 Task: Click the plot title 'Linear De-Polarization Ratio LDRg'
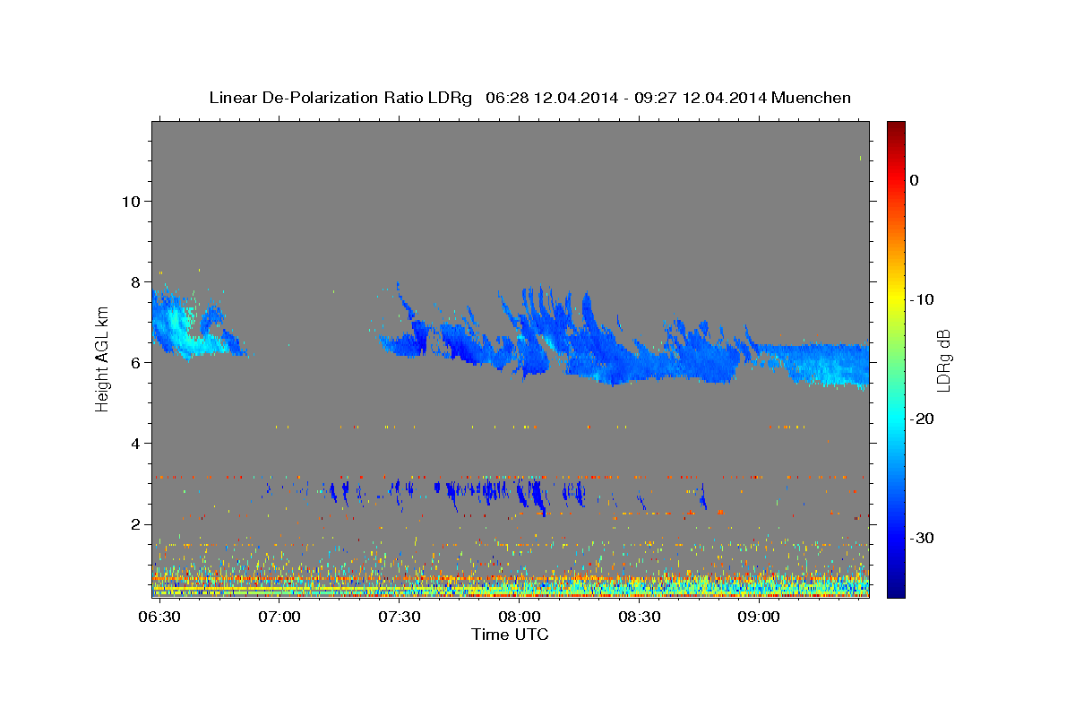(340, 98)
